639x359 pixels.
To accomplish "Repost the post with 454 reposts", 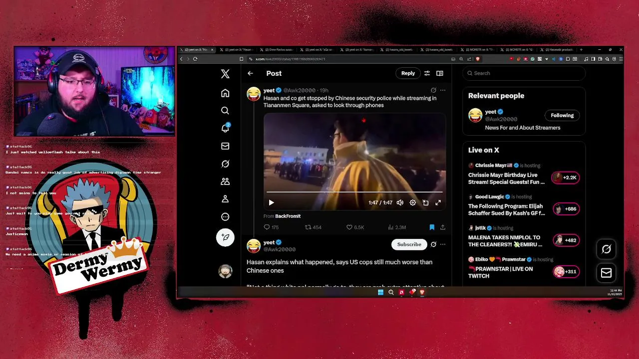I will [x=313, y=227].
